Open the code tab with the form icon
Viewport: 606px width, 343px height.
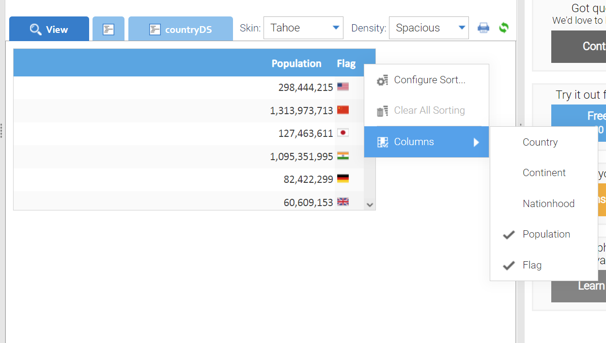(x=109, y=30)
